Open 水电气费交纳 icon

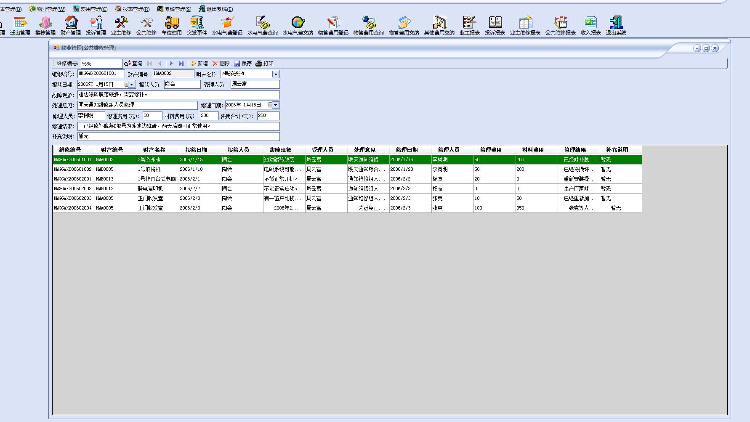tap(298, 25)
